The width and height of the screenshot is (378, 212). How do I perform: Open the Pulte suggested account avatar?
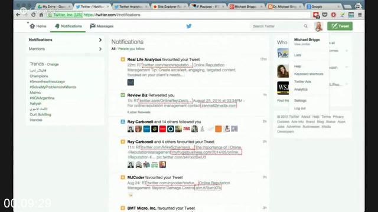pyautogui.click(x=283, y=54)
